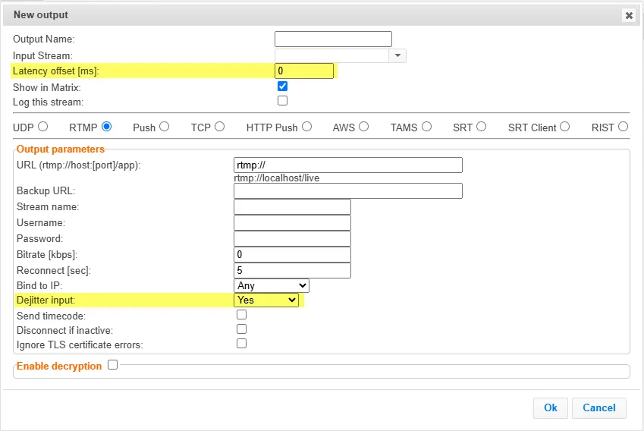Select the SRT Client radio button
644x431 pixels.
click(x=564, y=127)
